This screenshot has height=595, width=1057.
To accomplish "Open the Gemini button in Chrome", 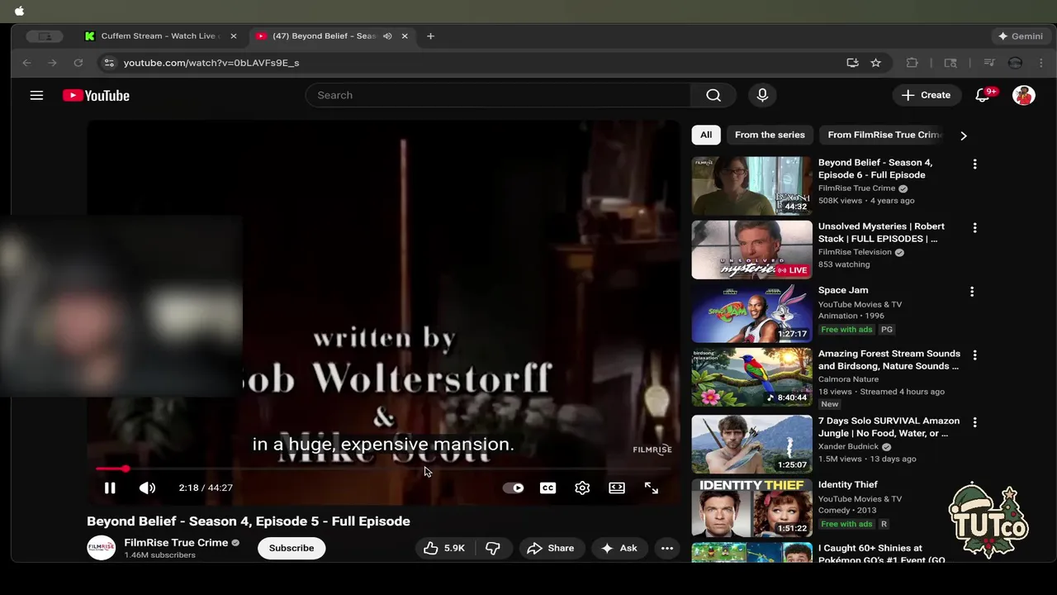I will pos(1020,36).
